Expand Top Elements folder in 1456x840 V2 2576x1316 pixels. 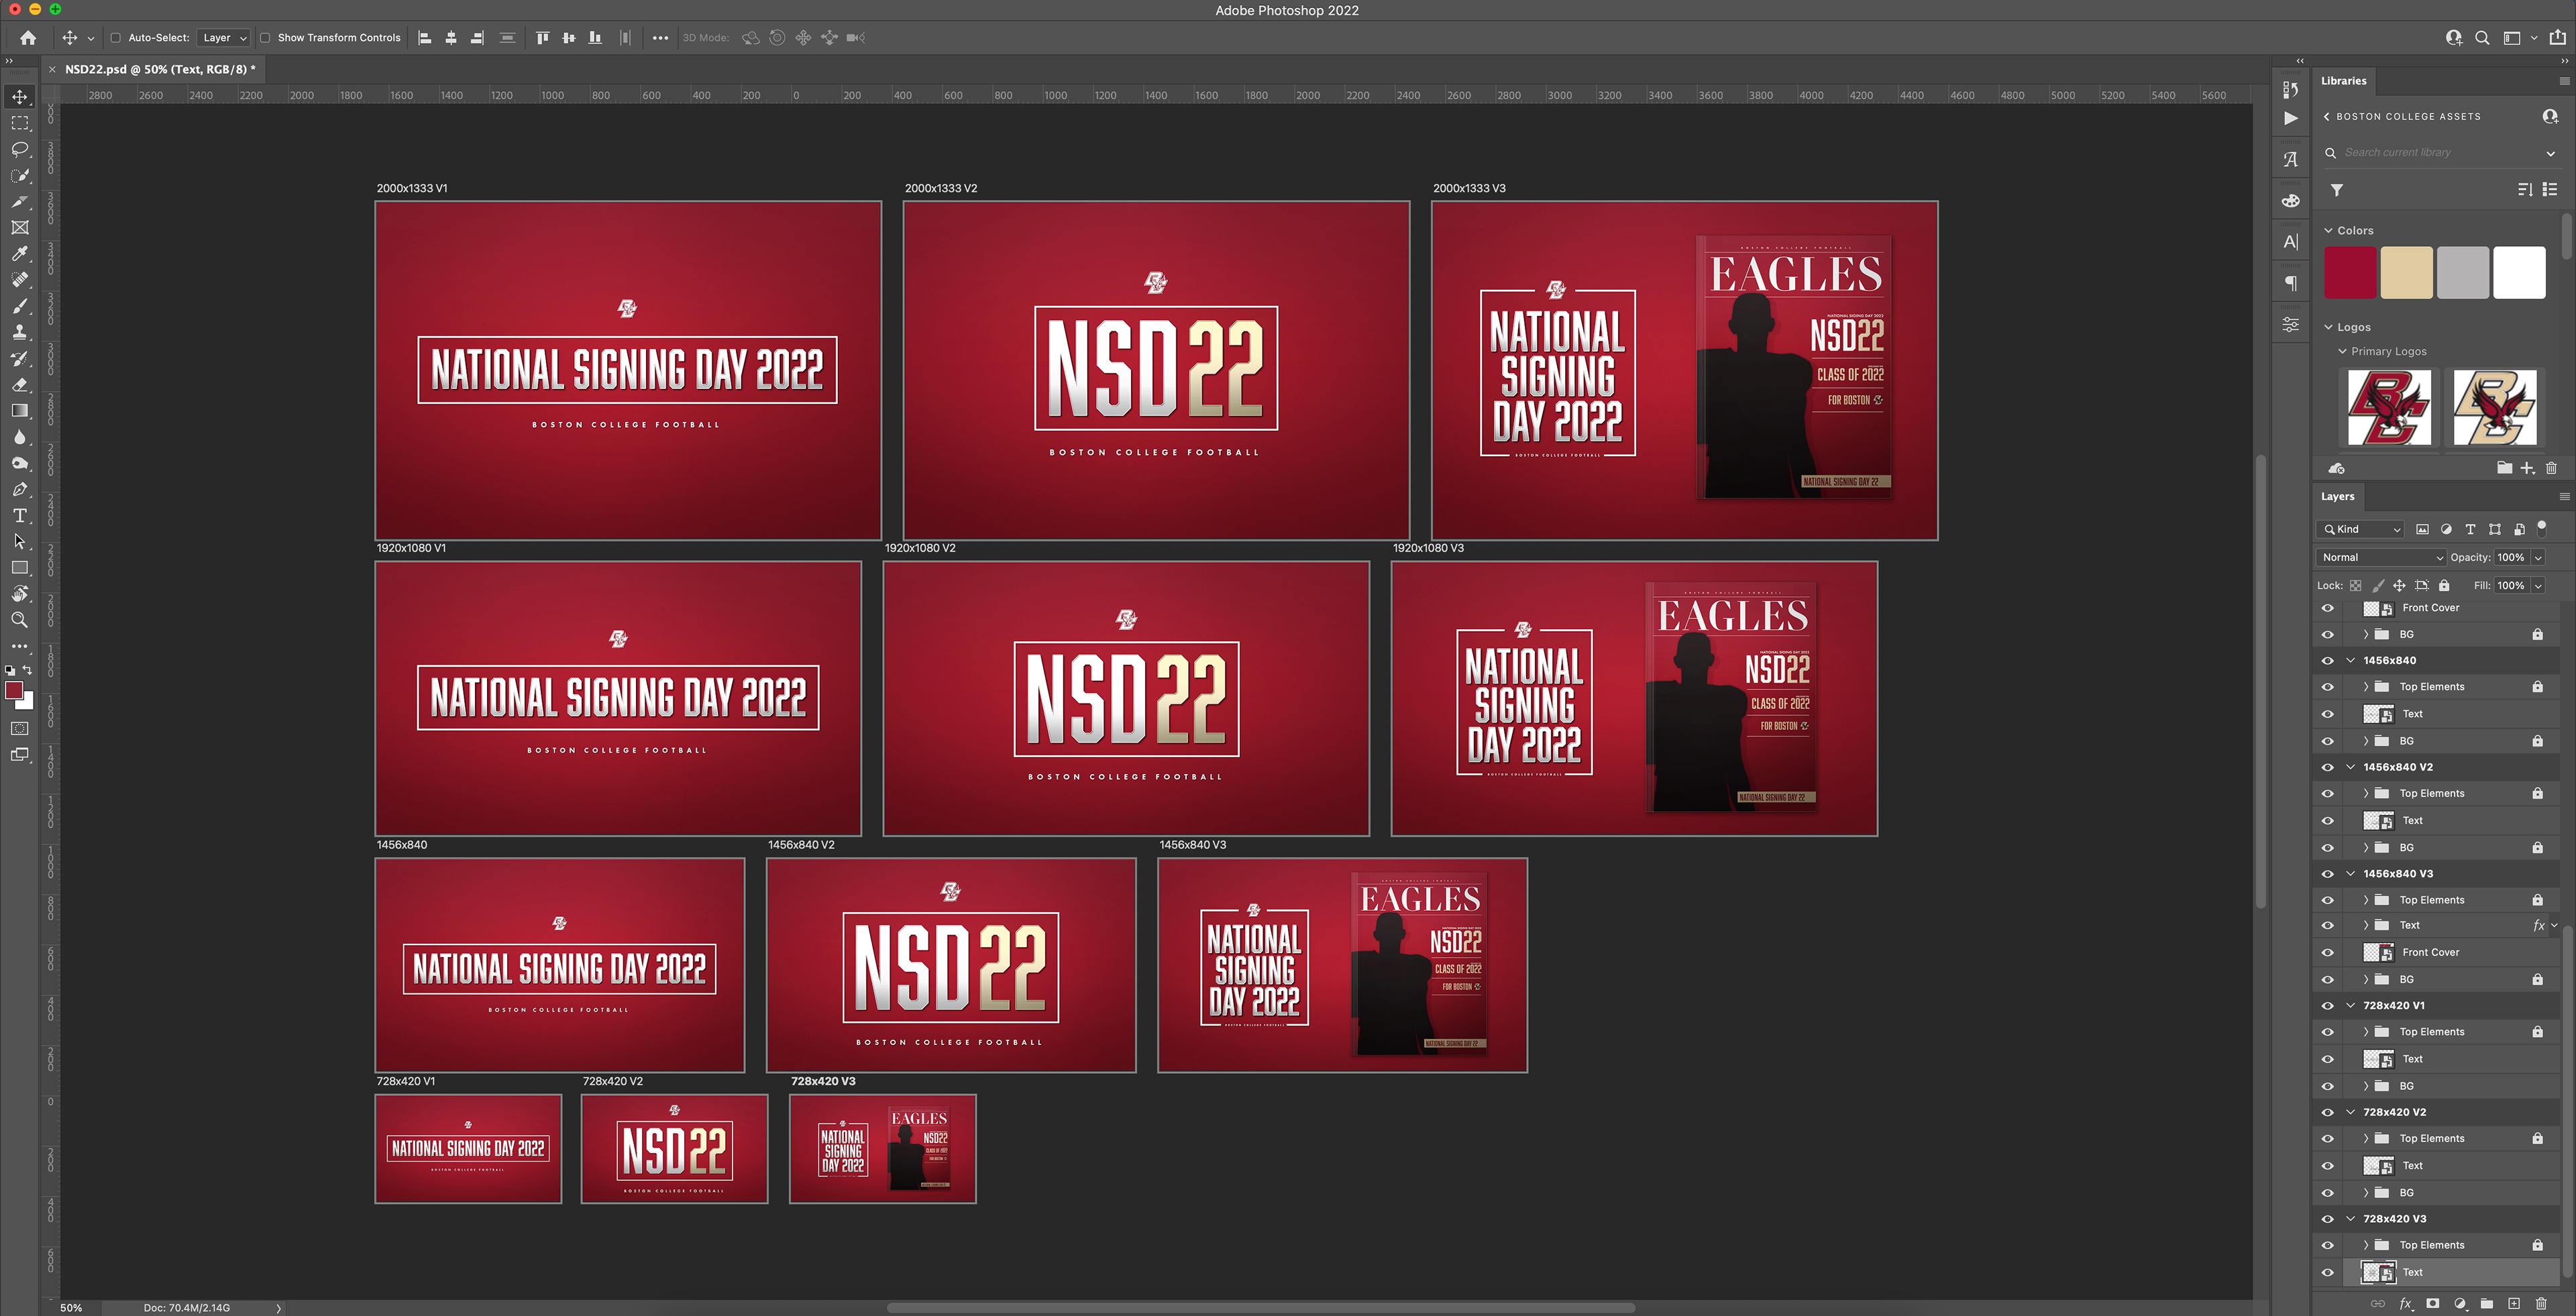point(2366,794)
